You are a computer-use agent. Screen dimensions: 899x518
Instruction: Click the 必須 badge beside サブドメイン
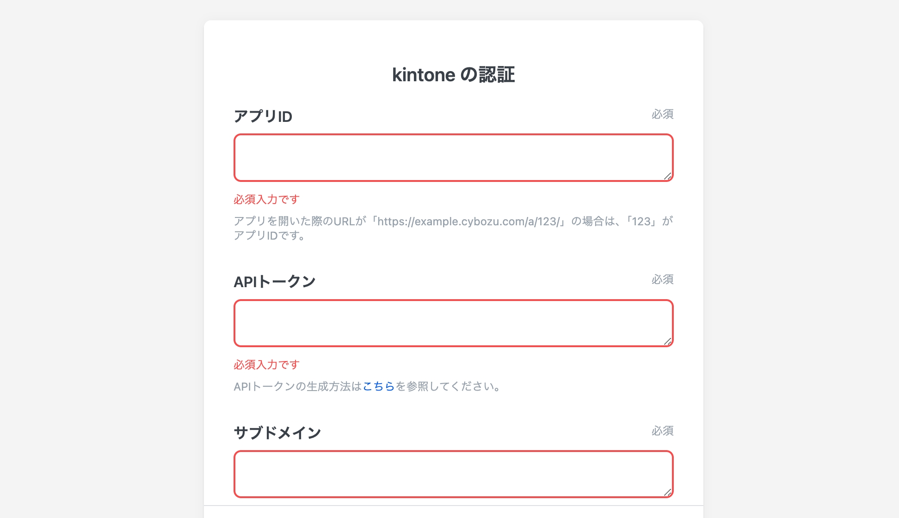(x=662, y=431)
